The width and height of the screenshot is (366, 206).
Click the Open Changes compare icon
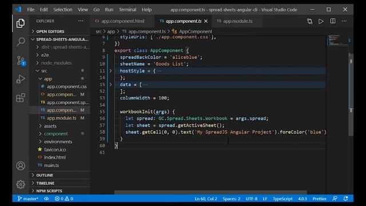pyautogui.click(x=310, y=21)
